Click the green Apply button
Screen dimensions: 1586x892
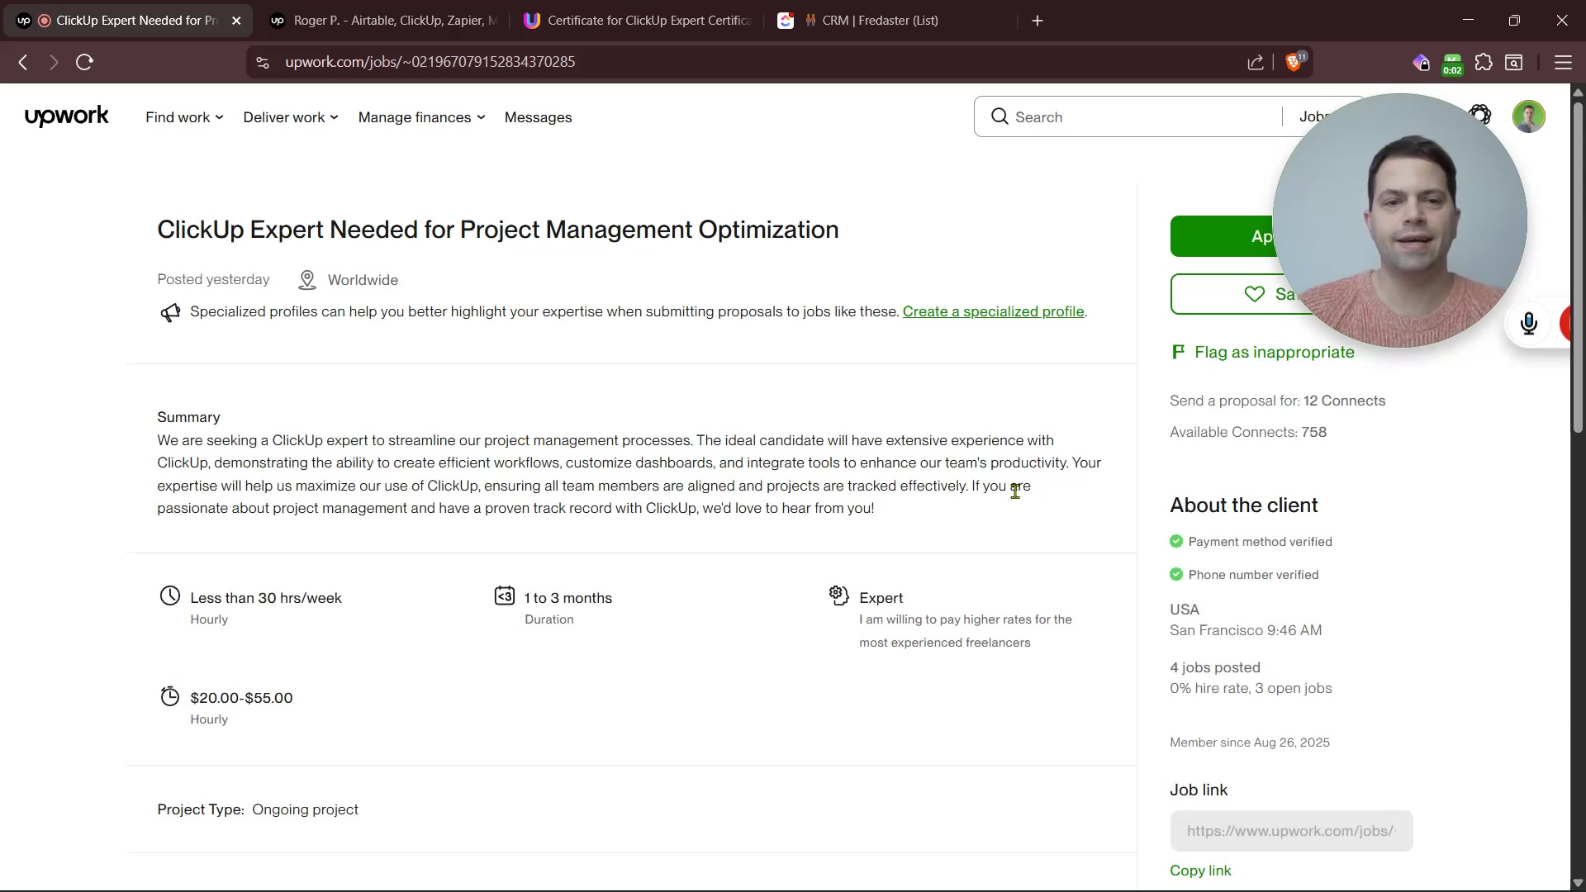point(1223,237)
